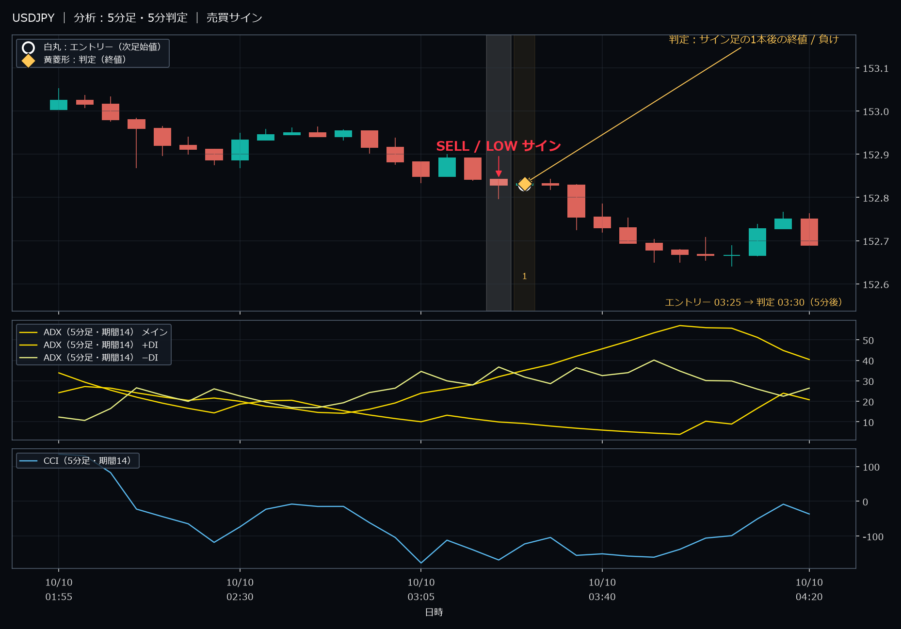Viewport: 901px width, 629px height.
Task: Click the 153.0 price axis label
Action: pos(875,112)
